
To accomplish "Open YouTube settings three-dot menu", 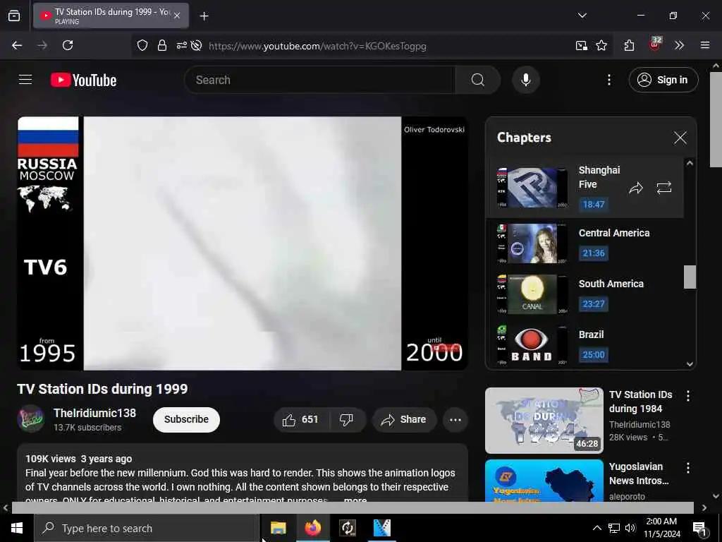I will [x=608, y=80].
